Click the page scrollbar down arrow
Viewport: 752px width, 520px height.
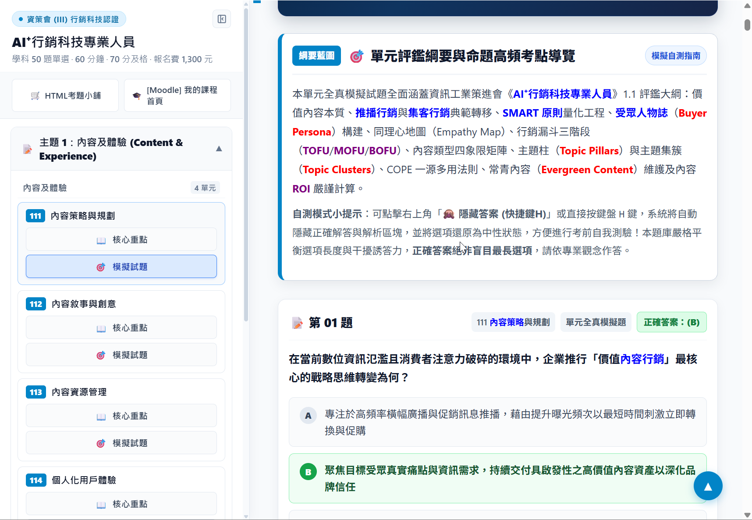[747, 516]
